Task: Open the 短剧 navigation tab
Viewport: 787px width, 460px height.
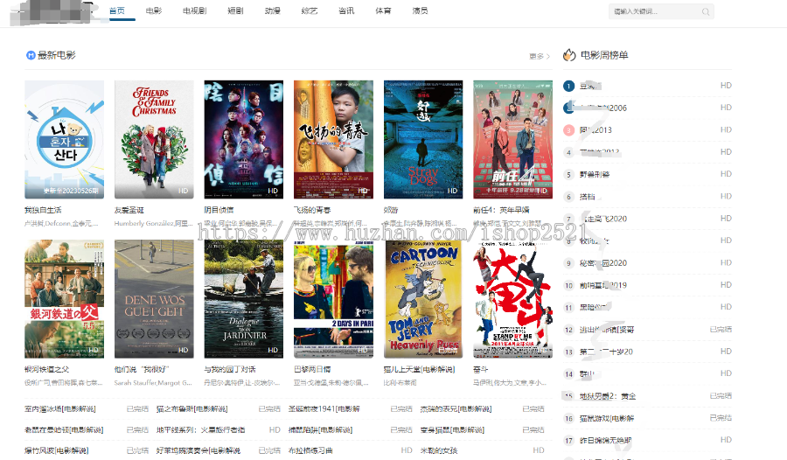Action: [x=235, y=10]
